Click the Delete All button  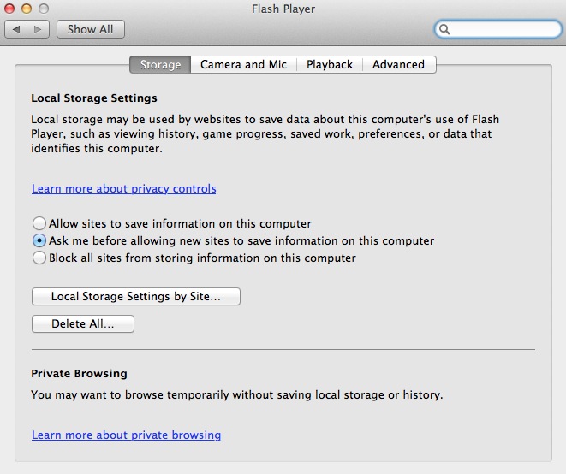(83, 324)
